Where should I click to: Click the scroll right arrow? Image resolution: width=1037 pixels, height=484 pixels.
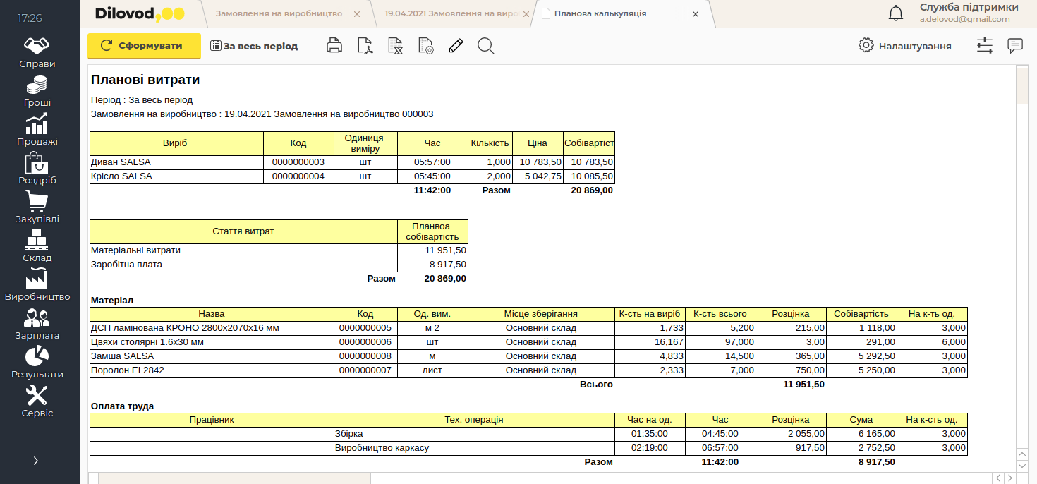click(1011, 478)
